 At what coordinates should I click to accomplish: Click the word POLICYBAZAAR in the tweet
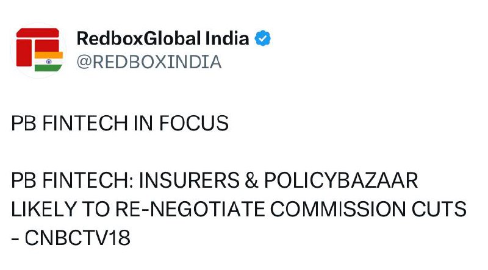coord(353,182)
